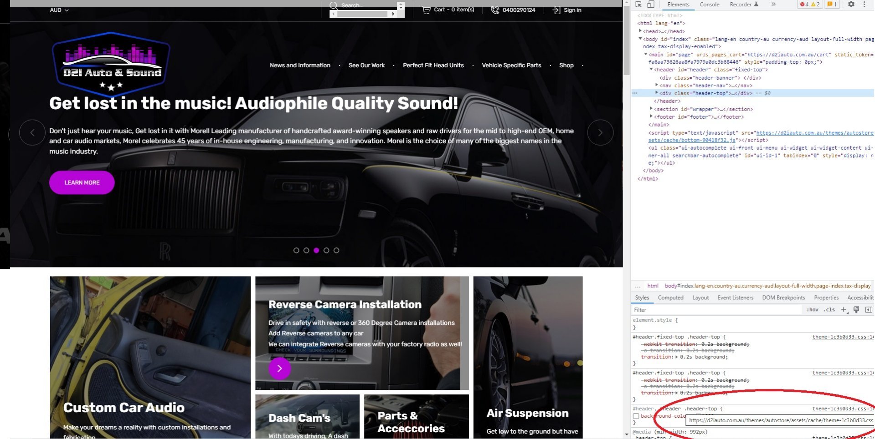Click the ellipsis beside the selected header-top node
The width and height of the screenshot is (875, 439).
pos(635,93)
